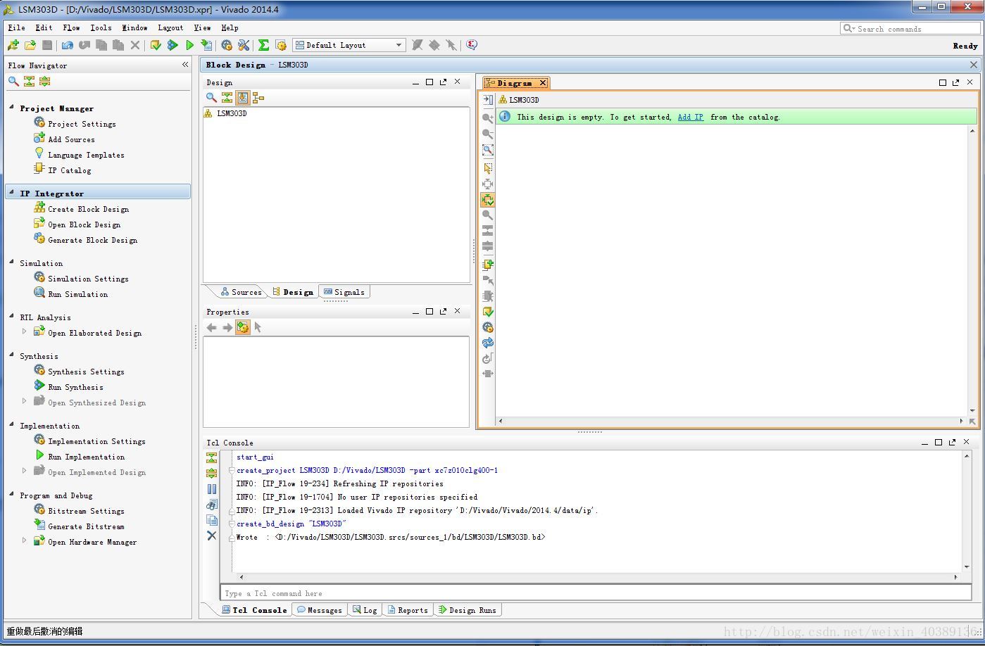Collapse the Synthesis section
Screen dimensions: 985x646
(x=11, y=355)
